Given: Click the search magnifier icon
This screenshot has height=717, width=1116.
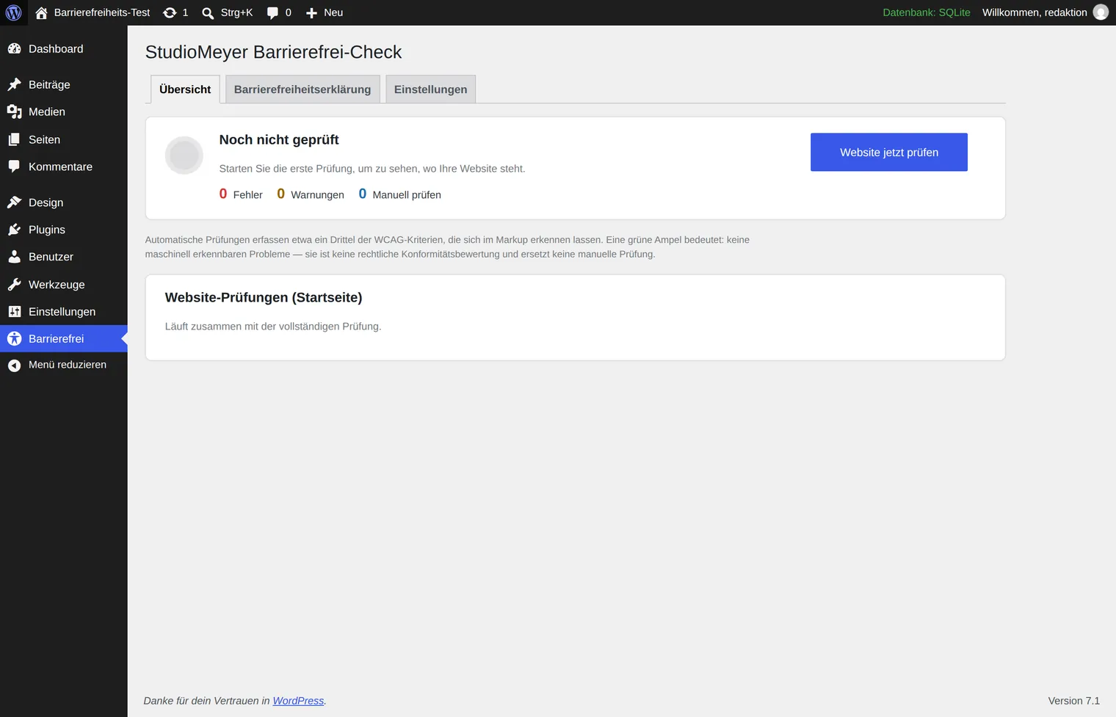Looking at the screenshot, I should point(208,12).
